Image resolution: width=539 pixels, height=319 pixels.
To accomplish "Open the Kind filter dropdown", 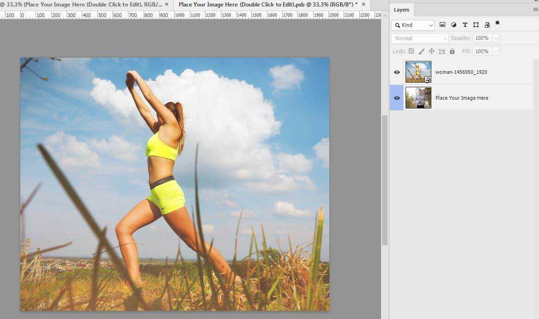I will click(x=413, y=25).
